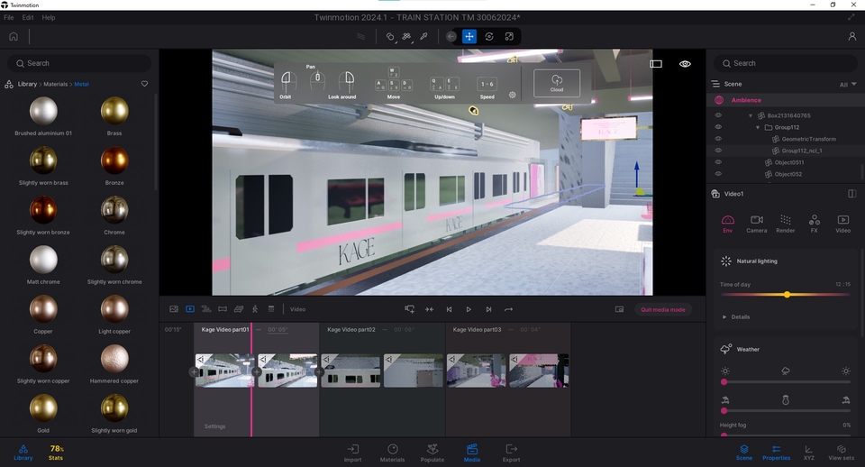The height and width of the screenshot is (467, 865).
Task: Click the Scene search field
Action: [786, 63]
